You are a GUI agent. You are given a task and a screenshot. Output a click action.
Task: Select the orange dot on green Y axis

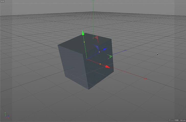click(84, 42)
